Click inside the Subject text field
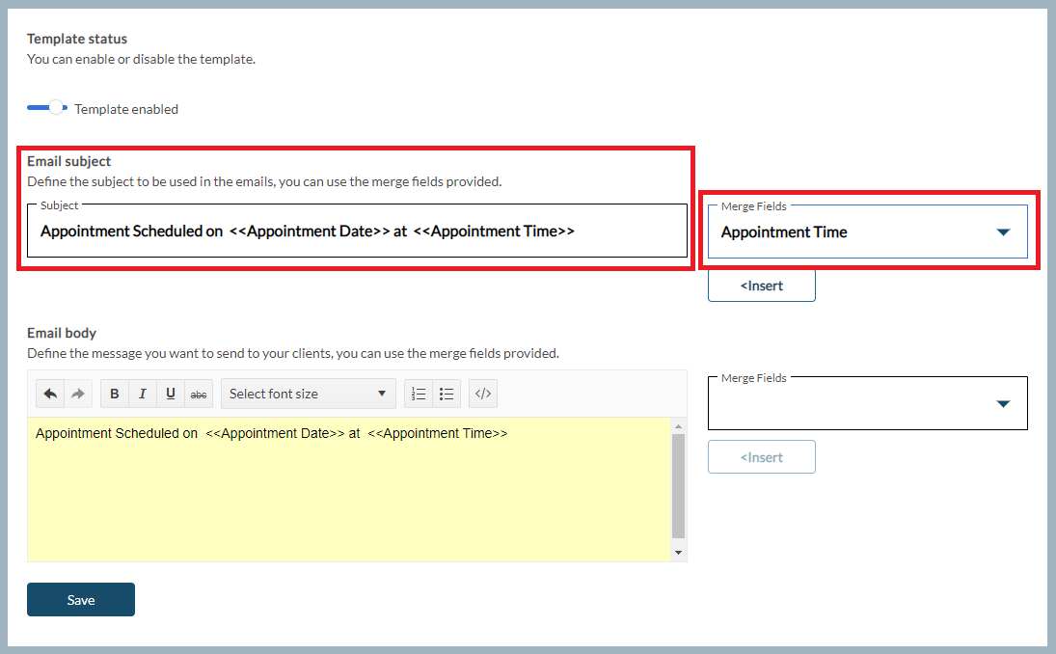The height and width of the screenshot is (654, 1056). [357, 232]
